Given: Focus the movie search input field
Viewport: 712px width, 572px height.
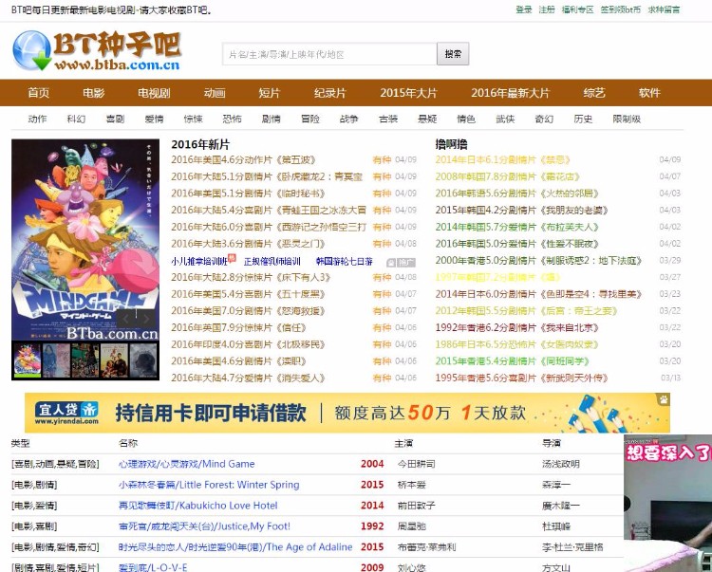Looking at the screenshot, I should coord(329,54).
